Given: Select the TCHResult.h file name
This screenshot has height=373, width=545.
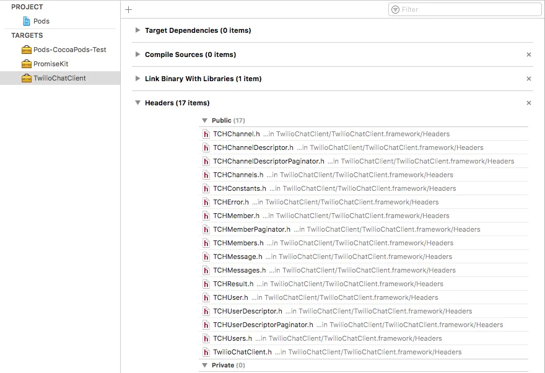Looking at the screenshot, I should (x=233, y=284).
